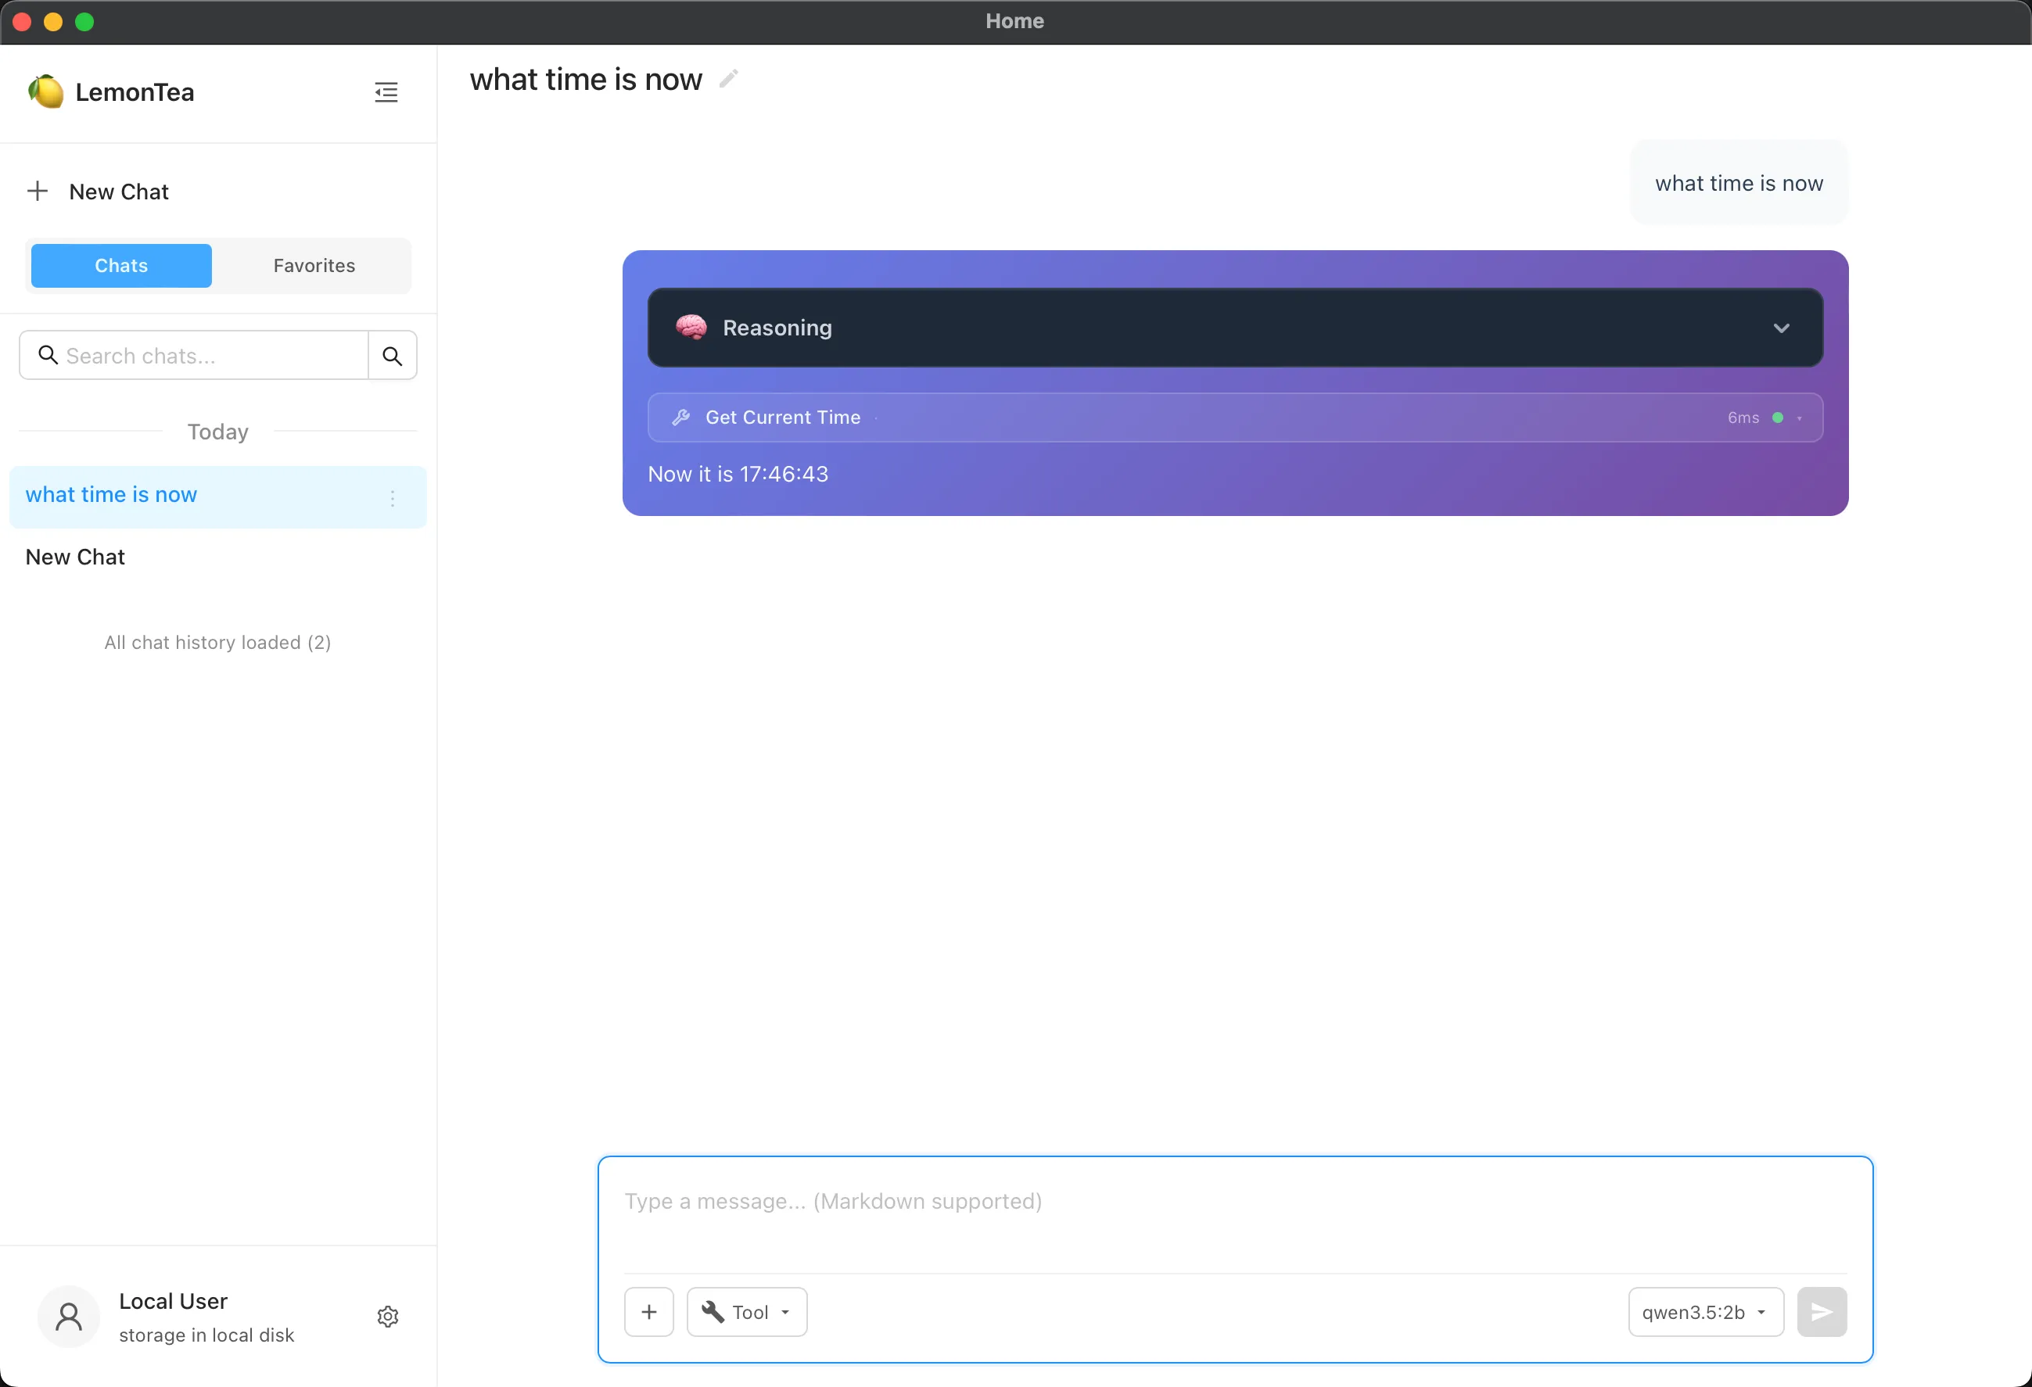
Task: Click the 'Now it is 17:46:43' reply text
Action: pyautogui.click(x=738, y=474)
